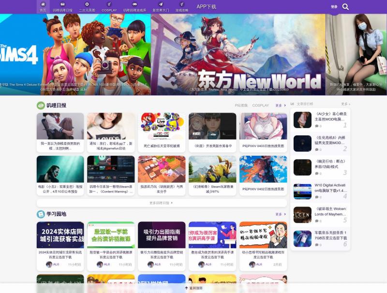The width and height of the screenshot is (387, 293).
Task: Open the 教你成为很厉害的演讲高手课 course title
Action: point(212,254)
